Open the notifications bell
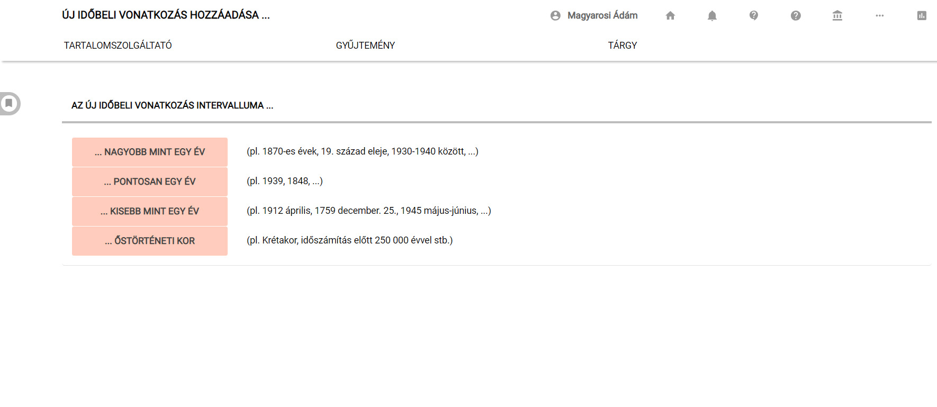The height and width of the screenshot is (407, 937). click(x=712, y=16)
